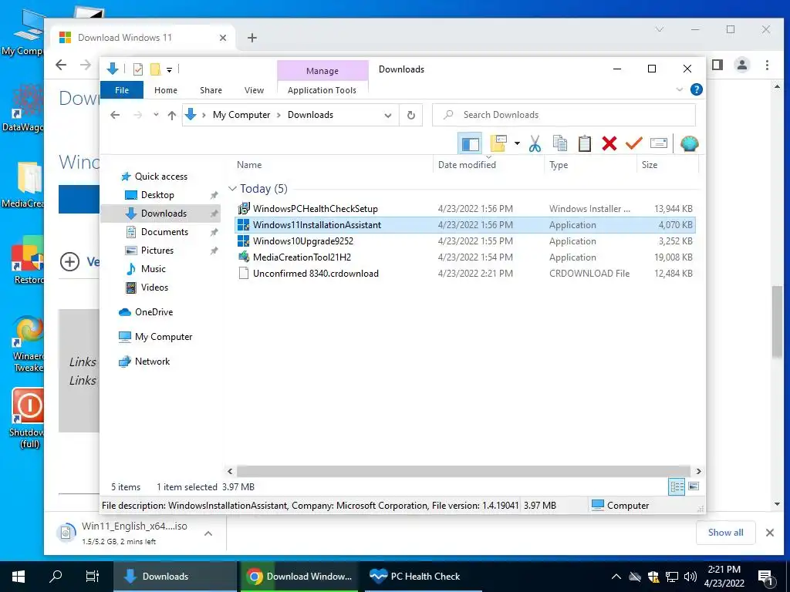Switch to large icons view in status bar

coord(694,486)
